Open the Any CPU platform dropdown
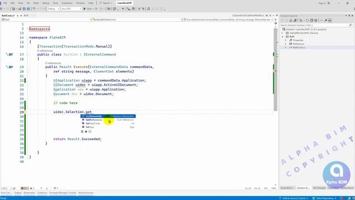 pos(71,9)
